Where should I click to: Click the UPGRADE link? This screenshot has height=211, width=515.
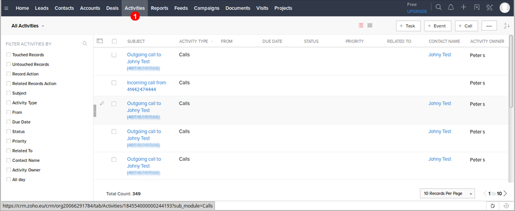[417, 11]
